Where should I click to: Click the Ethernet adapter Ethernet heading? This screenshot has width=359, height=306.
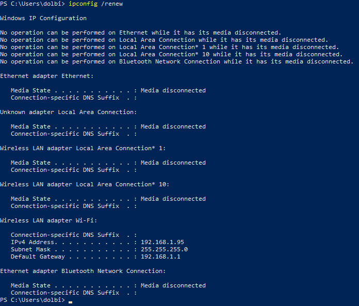point(45,76)
